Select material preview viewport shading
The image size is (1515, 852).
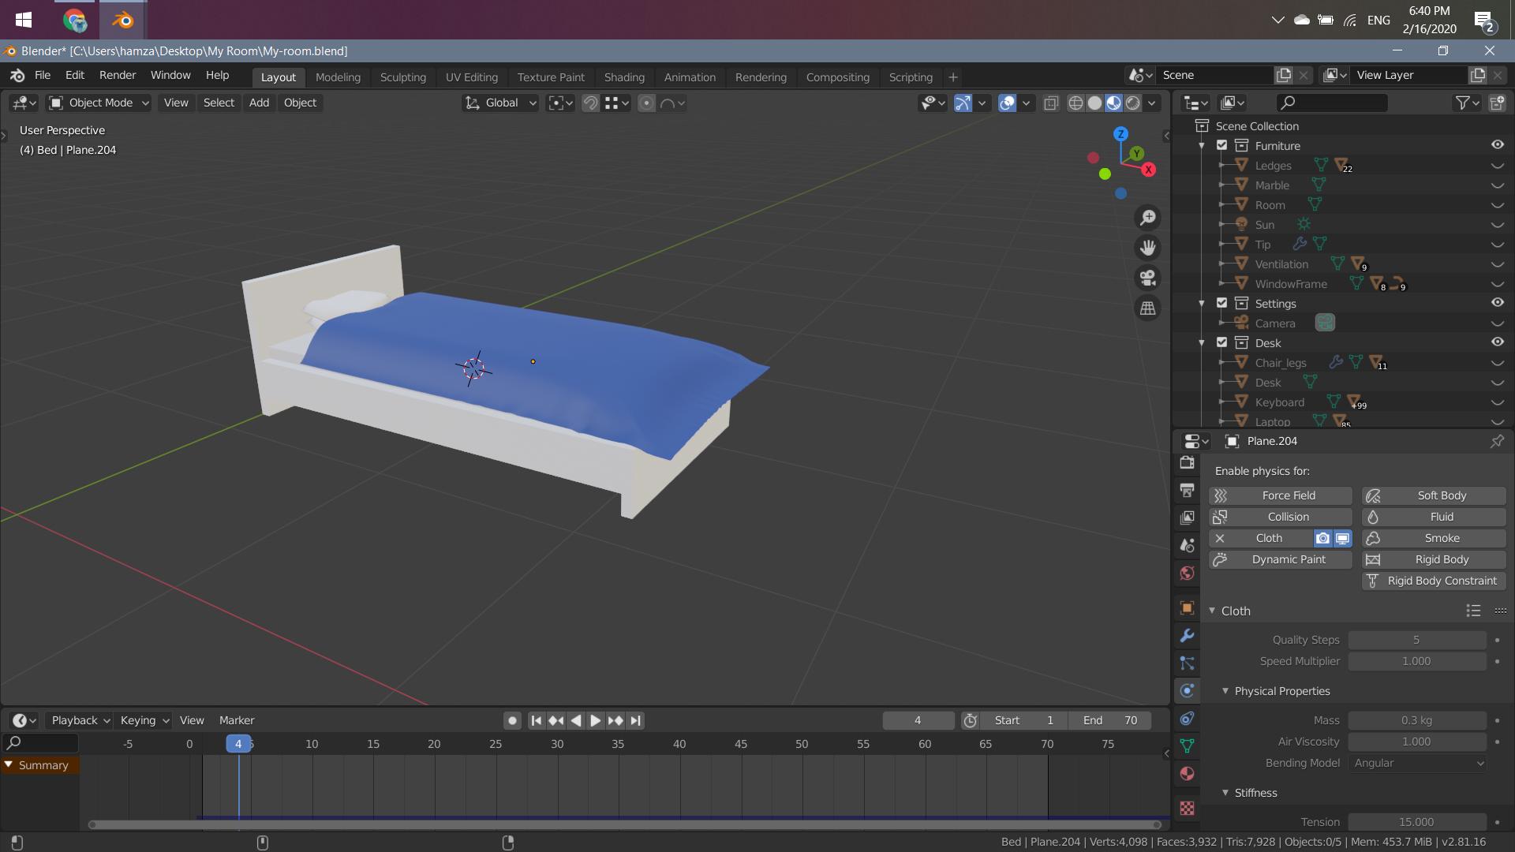[x=1113, y=103]
